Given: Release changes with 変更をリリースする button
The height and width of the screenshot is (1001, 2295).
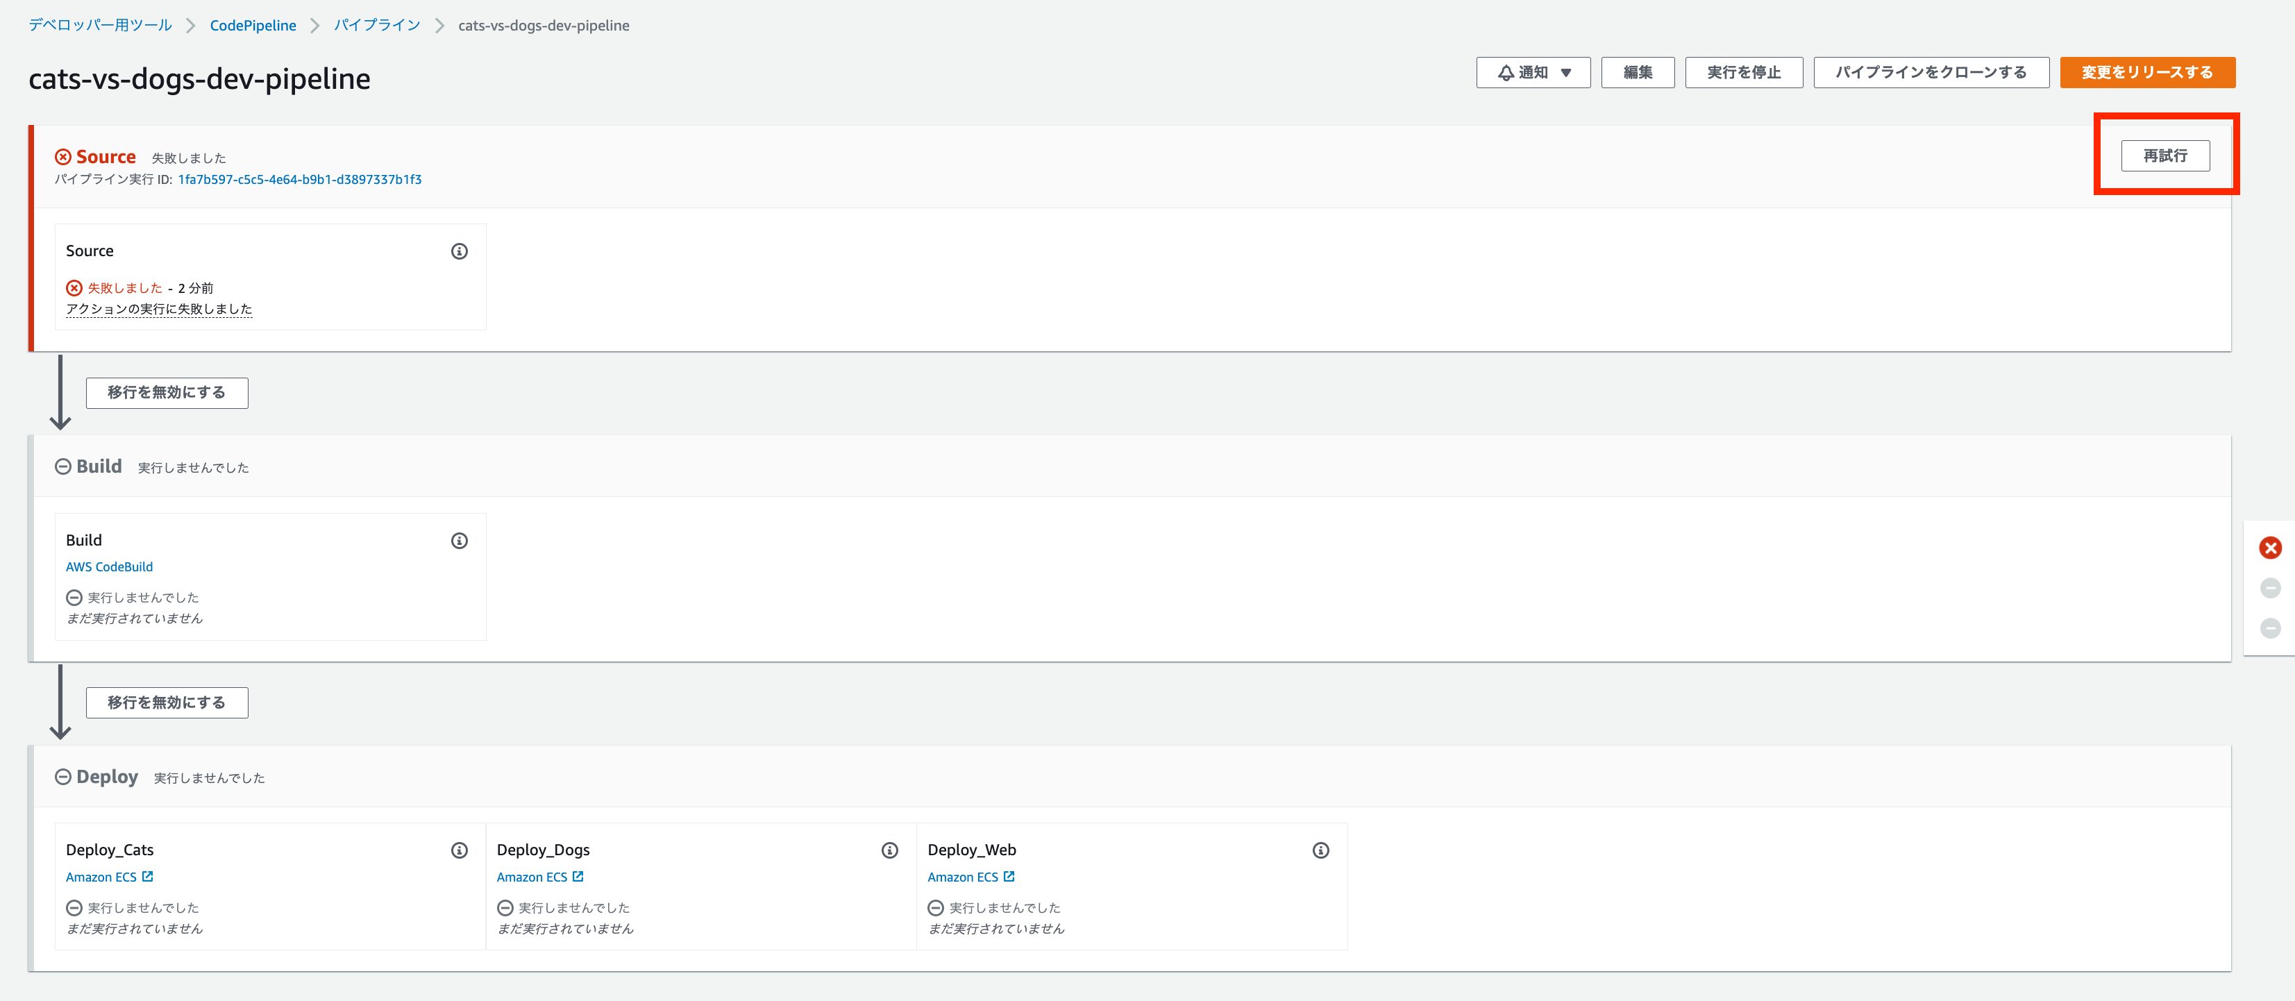Looking at the screenshot, I should tap(2147, 72).
